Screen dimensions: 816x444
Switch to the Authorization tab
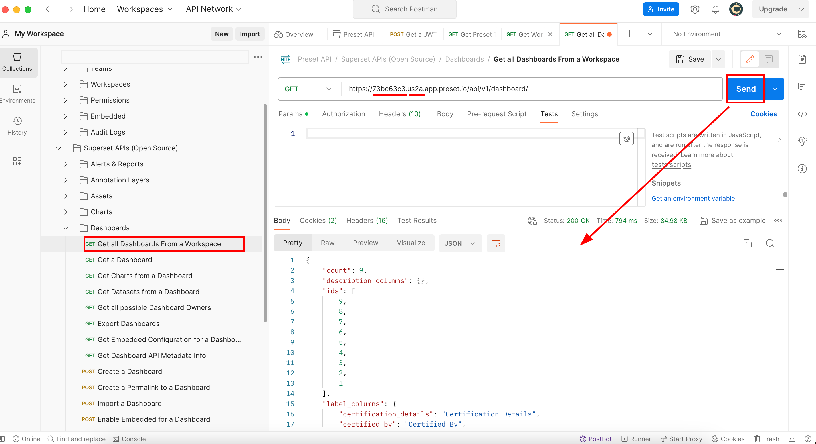344,114
